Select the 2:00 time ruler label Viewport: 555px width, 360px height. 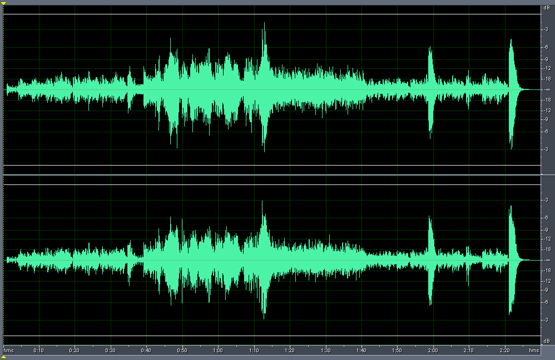coord(433,351)
